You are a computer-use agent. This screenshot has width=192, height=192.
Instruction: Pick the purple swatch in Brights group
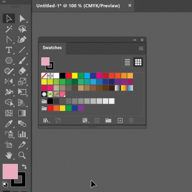pyautogui.click(x=81, y=108)
